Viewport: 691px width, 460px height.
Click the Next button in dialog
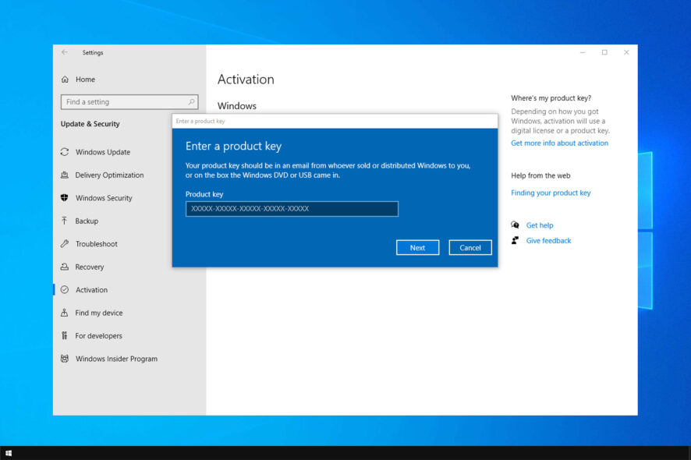(417, 248)
